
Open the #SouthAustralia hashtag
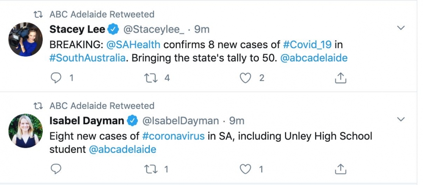88,58
